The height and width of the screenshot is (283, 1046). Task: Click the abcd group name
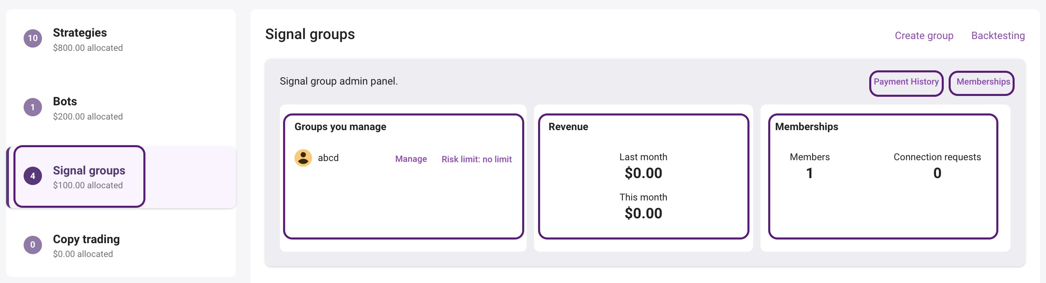click(x=328, y=158)
